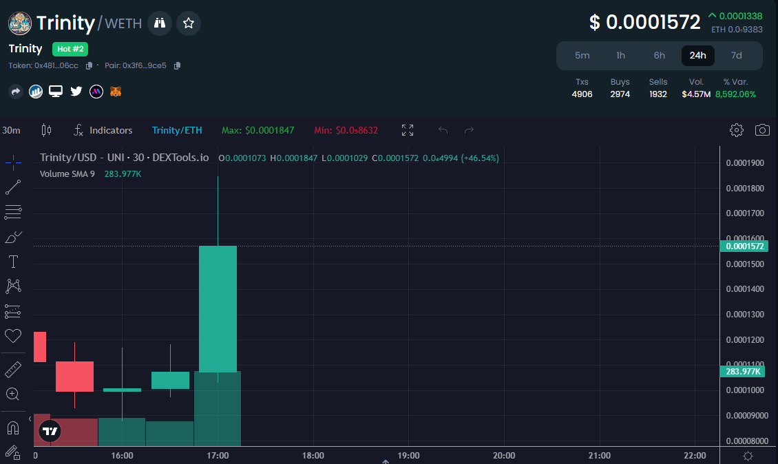778x464 pixels.
Task: Open time axis settings gear at bottom right
Action: click(748, 456)
